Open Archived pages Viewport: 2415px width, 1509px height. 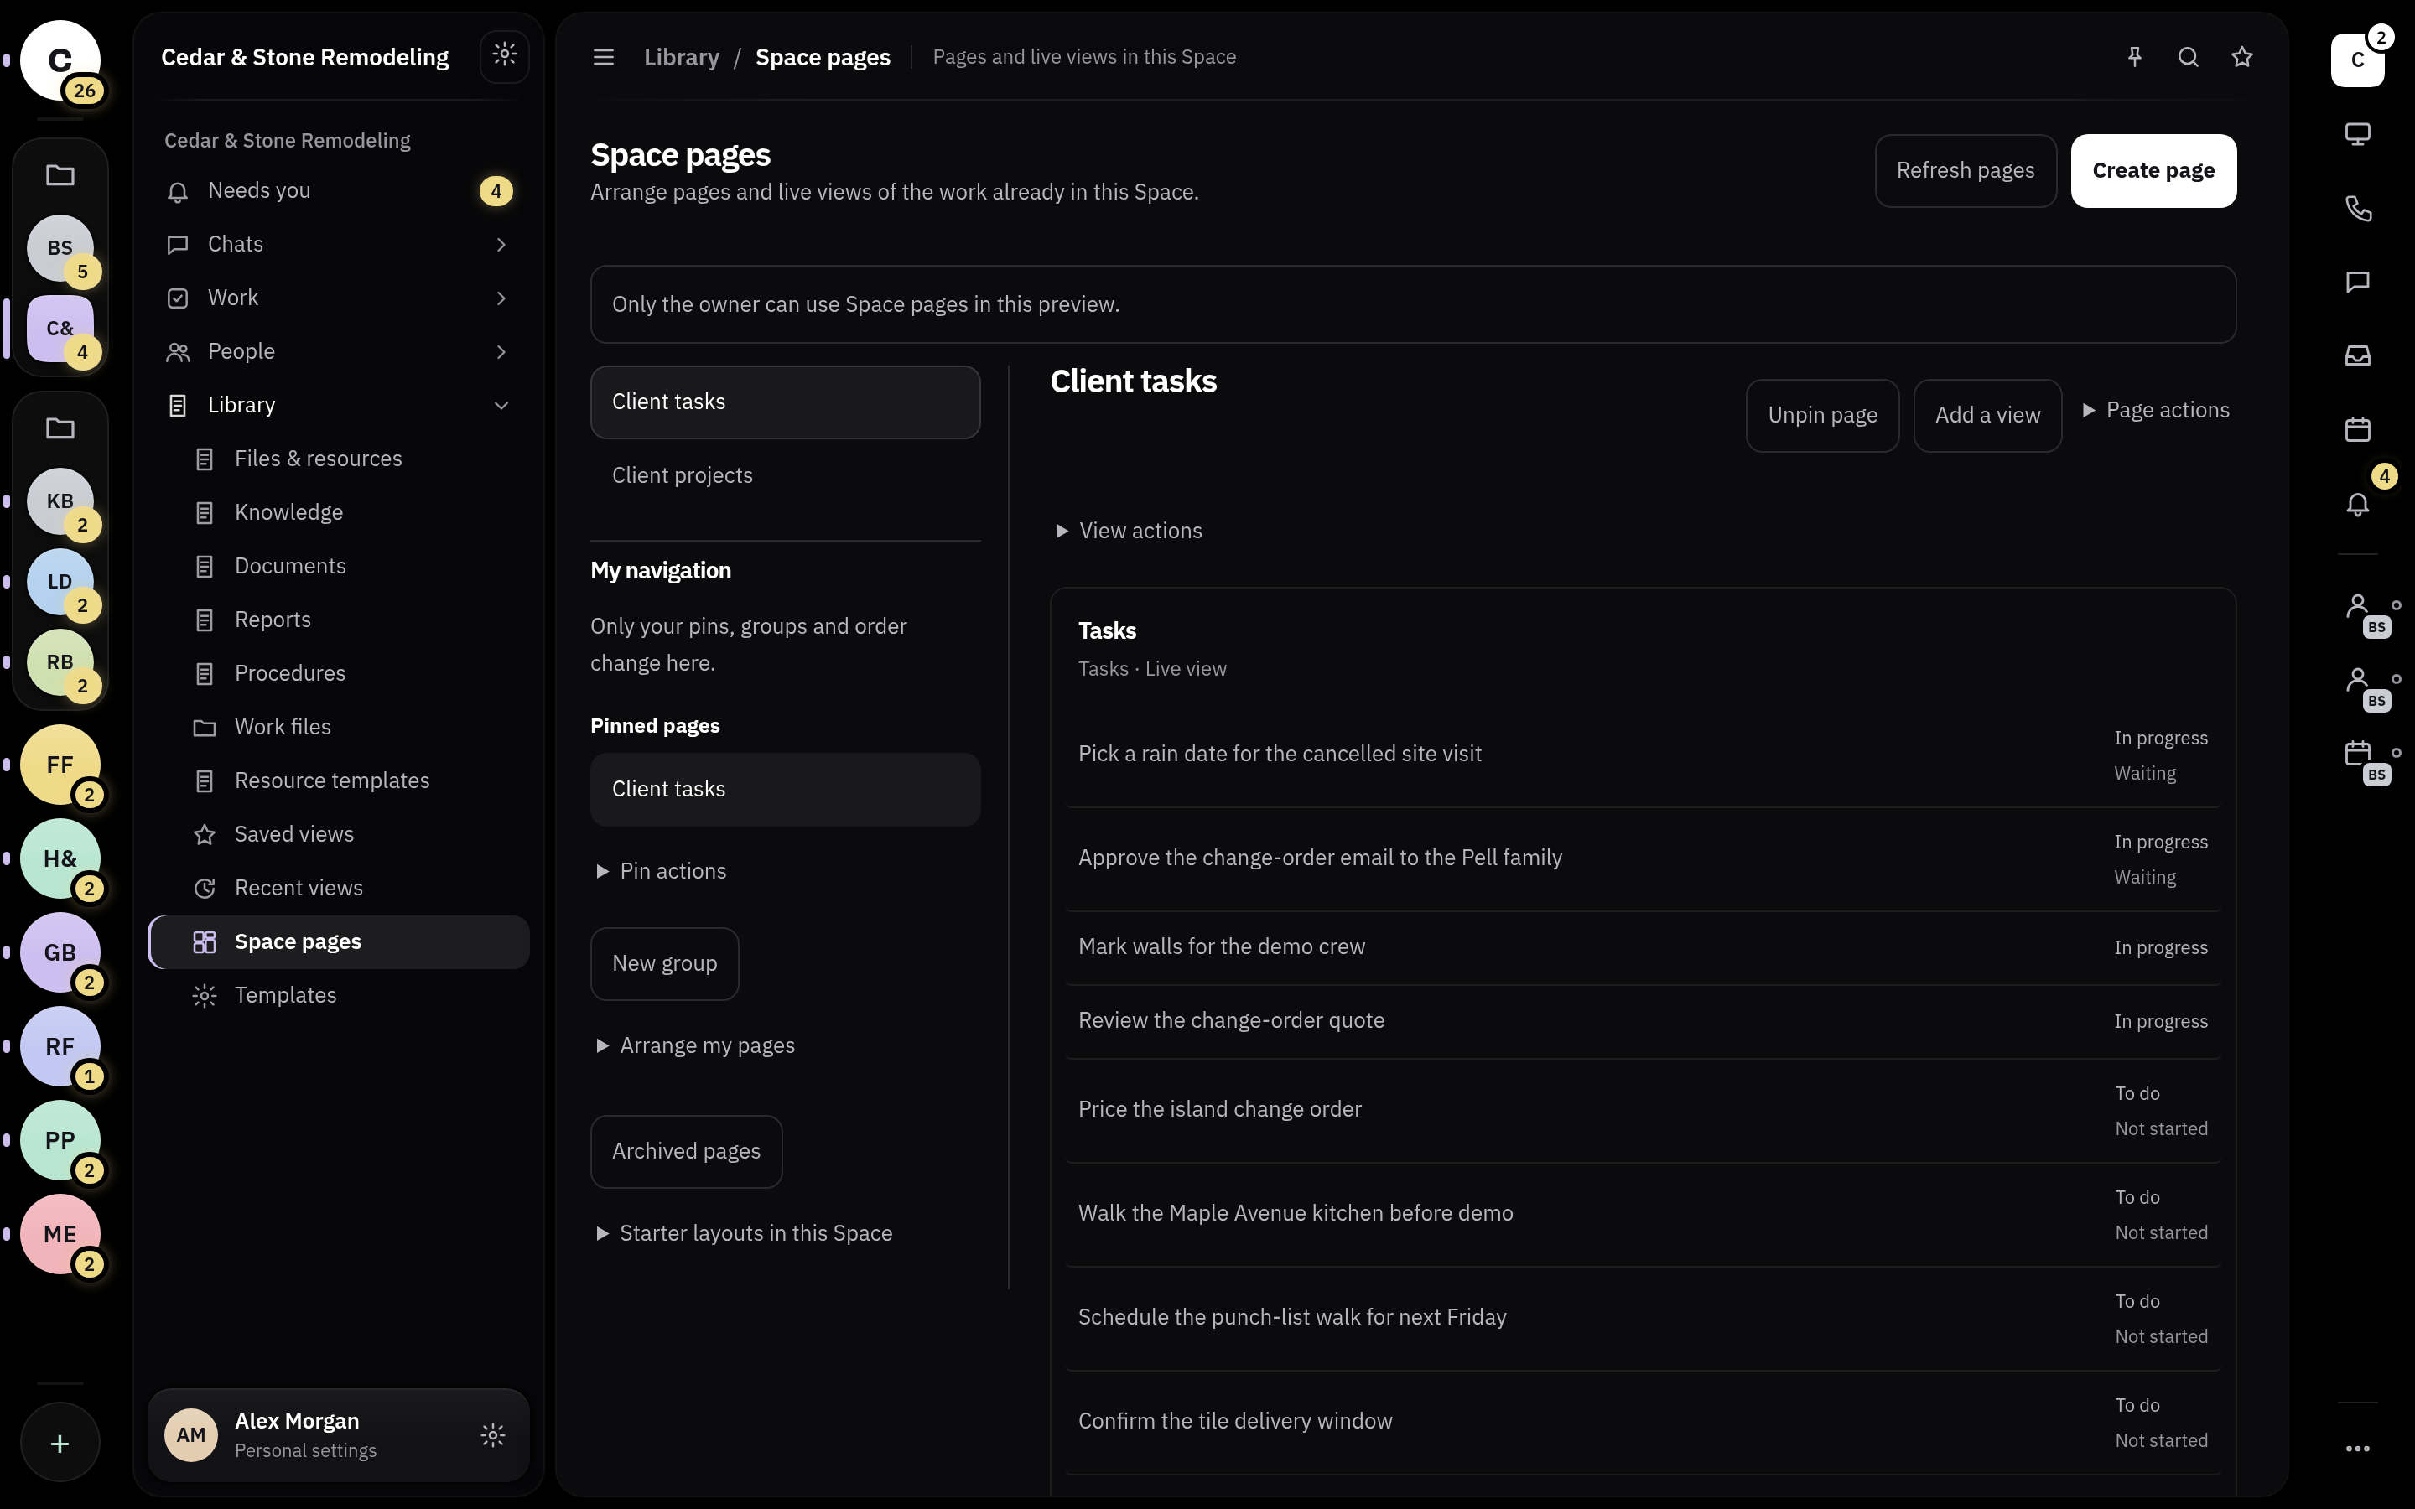687,1152
